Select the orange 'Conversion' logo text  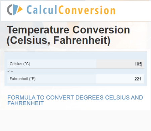[x=87, y=10]
